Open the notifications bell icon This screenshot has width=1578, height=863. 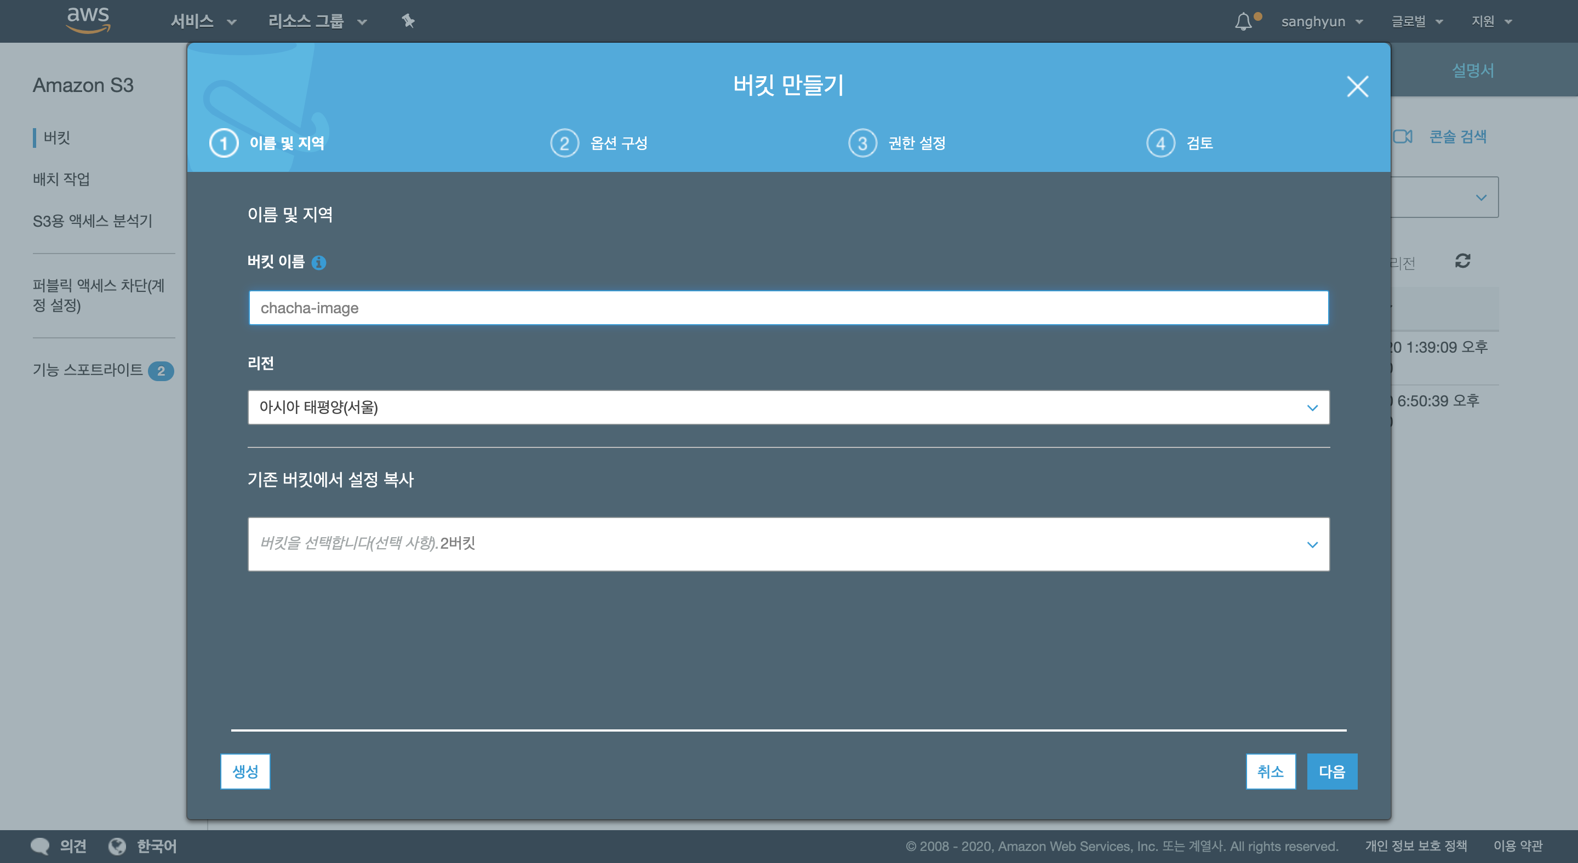[x=1243, y=21]
